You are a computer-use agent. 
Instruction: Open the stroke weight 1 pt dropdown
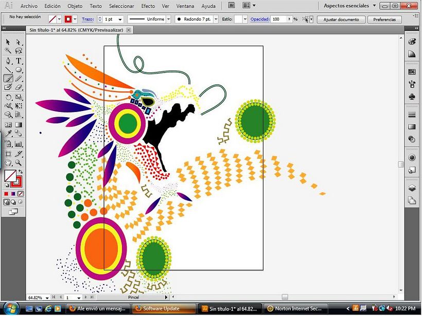[119, 19]
